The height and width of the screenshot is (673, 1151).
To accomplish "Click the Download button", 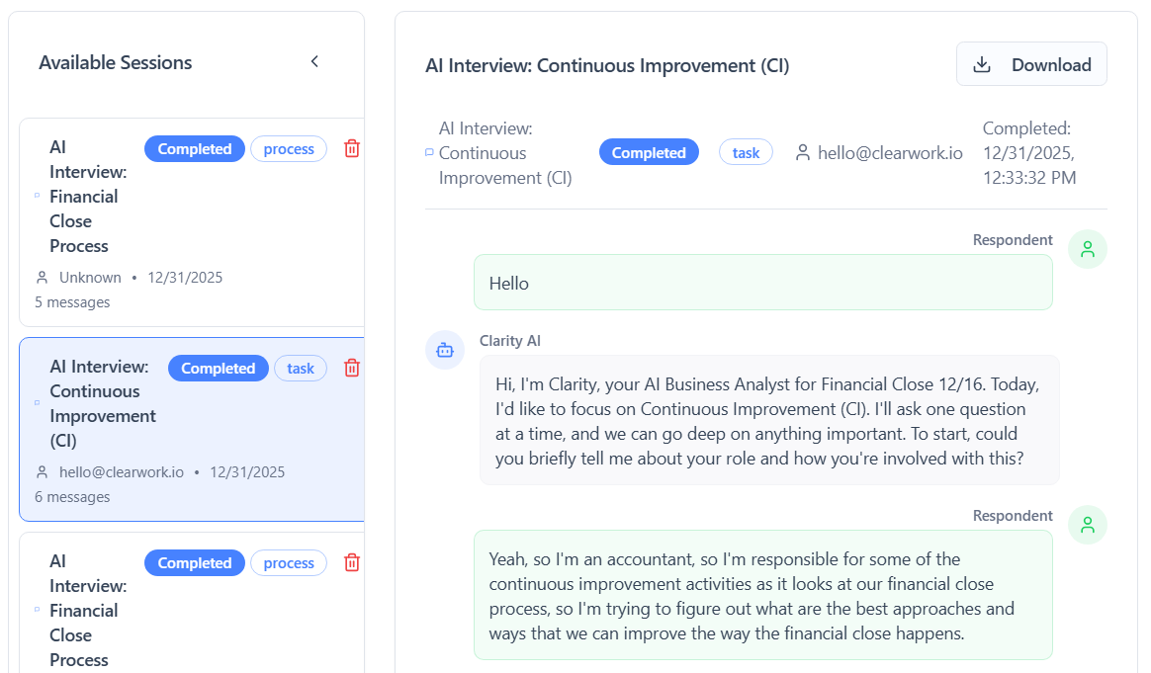I will point(1031,64).
